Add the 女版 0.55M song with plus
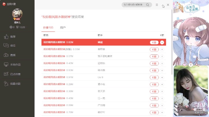The width and height of the screenshot is (209, 117). point(162,50)
